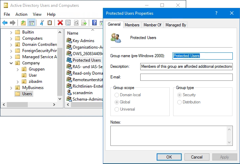The image size is (240, 164).
Task: Switch to the Member Of tab
Action: (x=152, y=25)
